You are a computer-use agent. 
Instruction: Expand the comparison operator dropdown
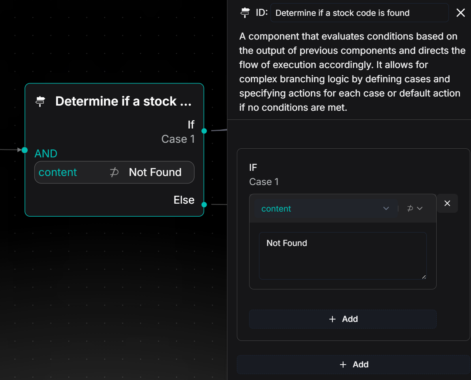pos(415,208)
